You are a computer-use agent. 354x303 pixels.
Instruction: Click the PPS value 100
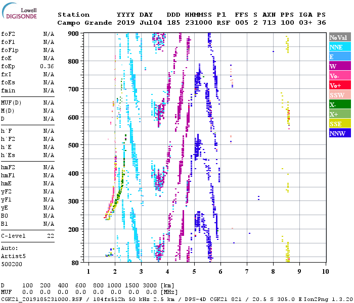pos(287,23)
